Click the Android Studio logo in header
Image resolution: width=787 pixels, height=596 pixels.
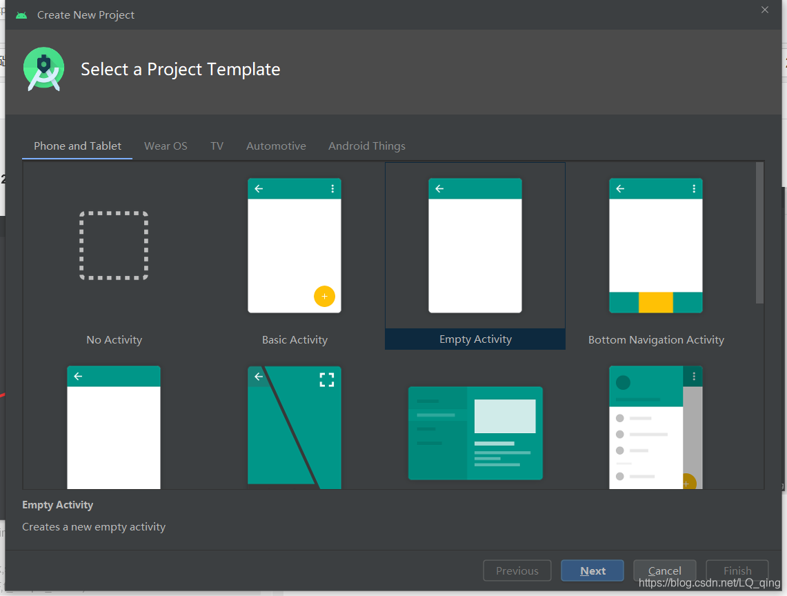(x=44, y=69)
